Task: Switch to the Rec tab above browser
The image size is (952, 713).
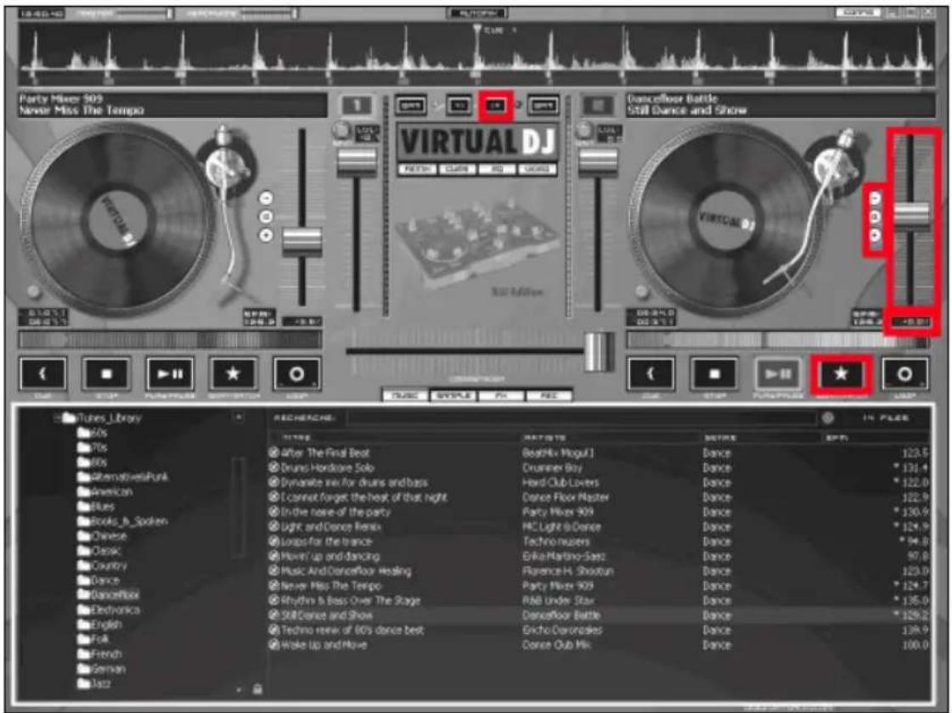Action: point(549,396)
